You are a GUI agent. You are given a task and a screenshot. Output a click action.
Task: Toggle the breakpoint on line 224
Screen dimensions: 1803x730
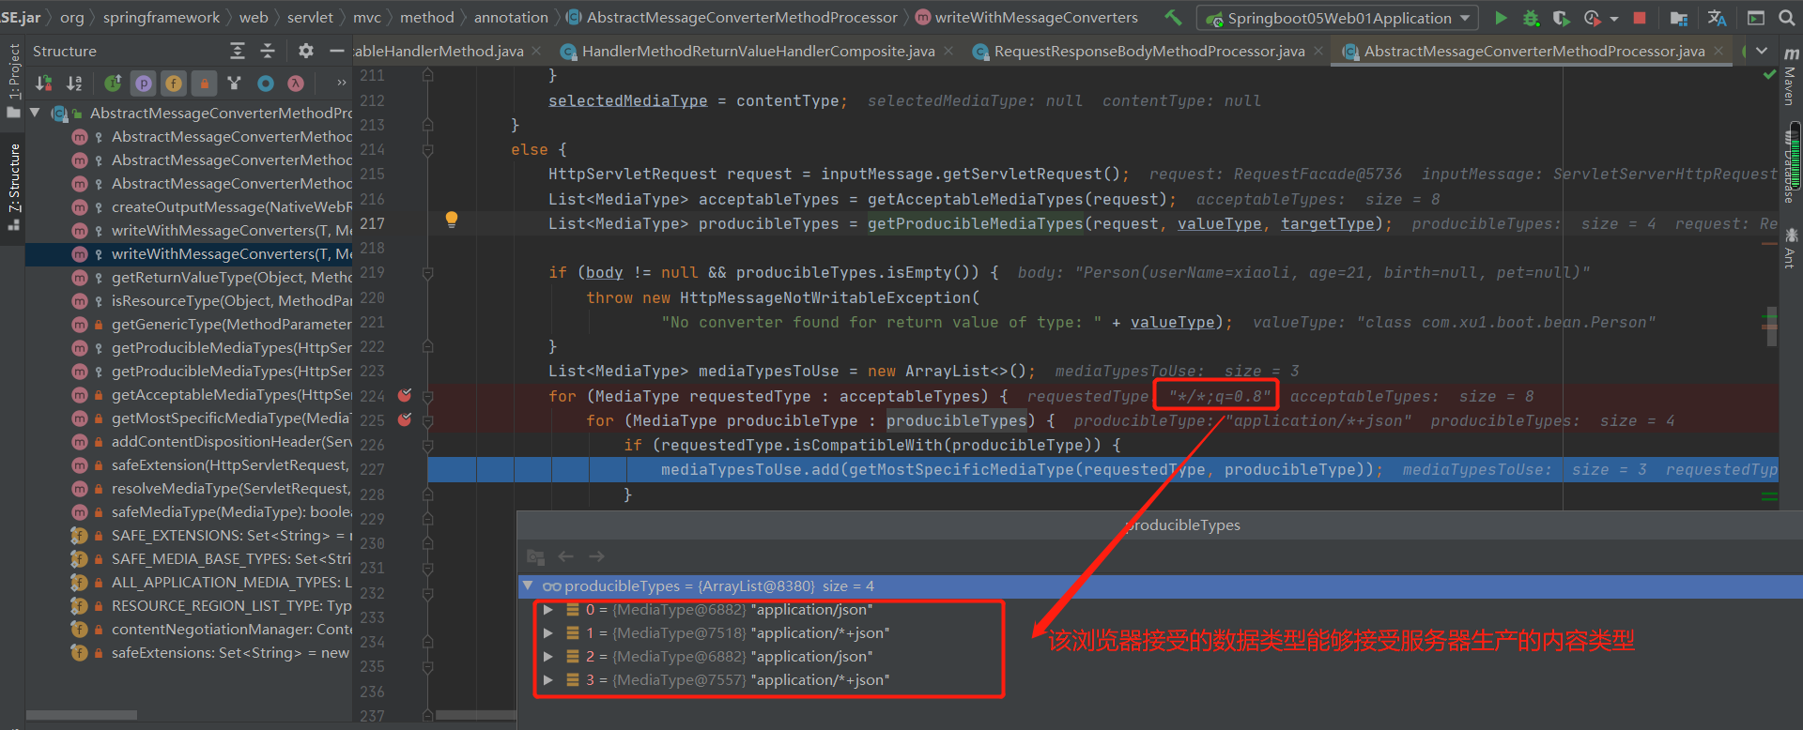click(x=405, y=396)
